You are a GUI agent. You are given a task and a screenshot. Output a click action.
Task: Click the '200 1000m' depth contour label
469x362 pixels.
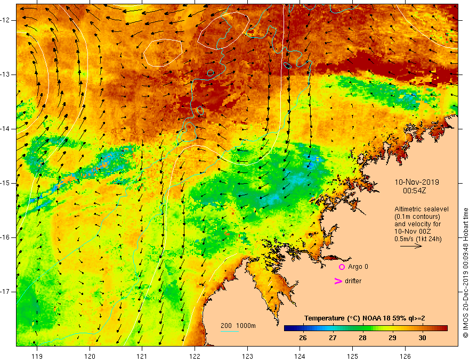238,326
